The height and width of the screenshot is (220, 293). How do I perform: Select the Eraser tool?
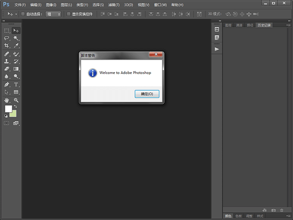(x=6, y=69)
